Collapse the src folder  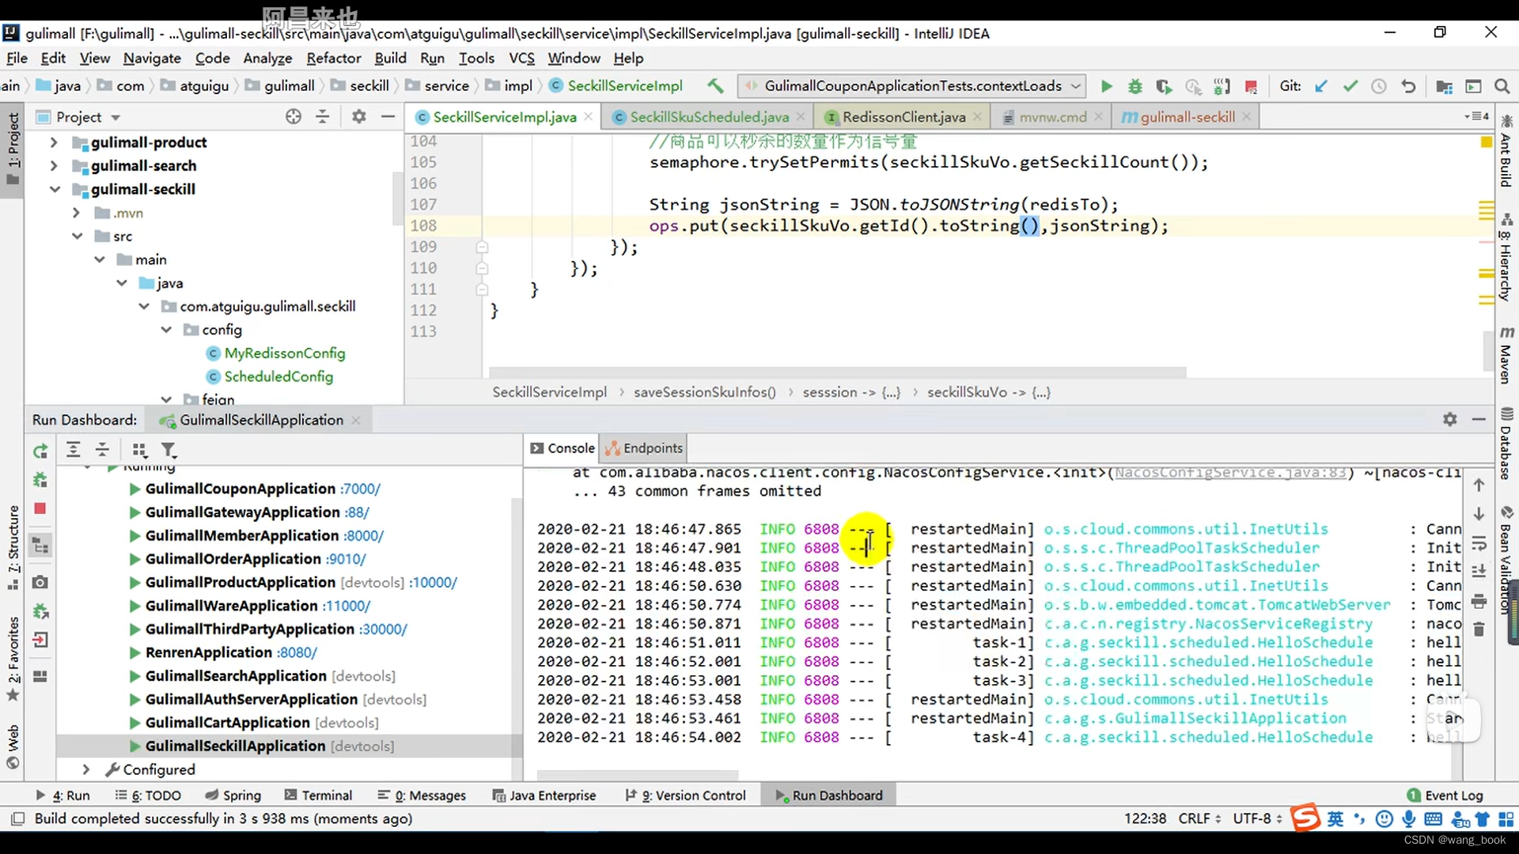point(77,236)
